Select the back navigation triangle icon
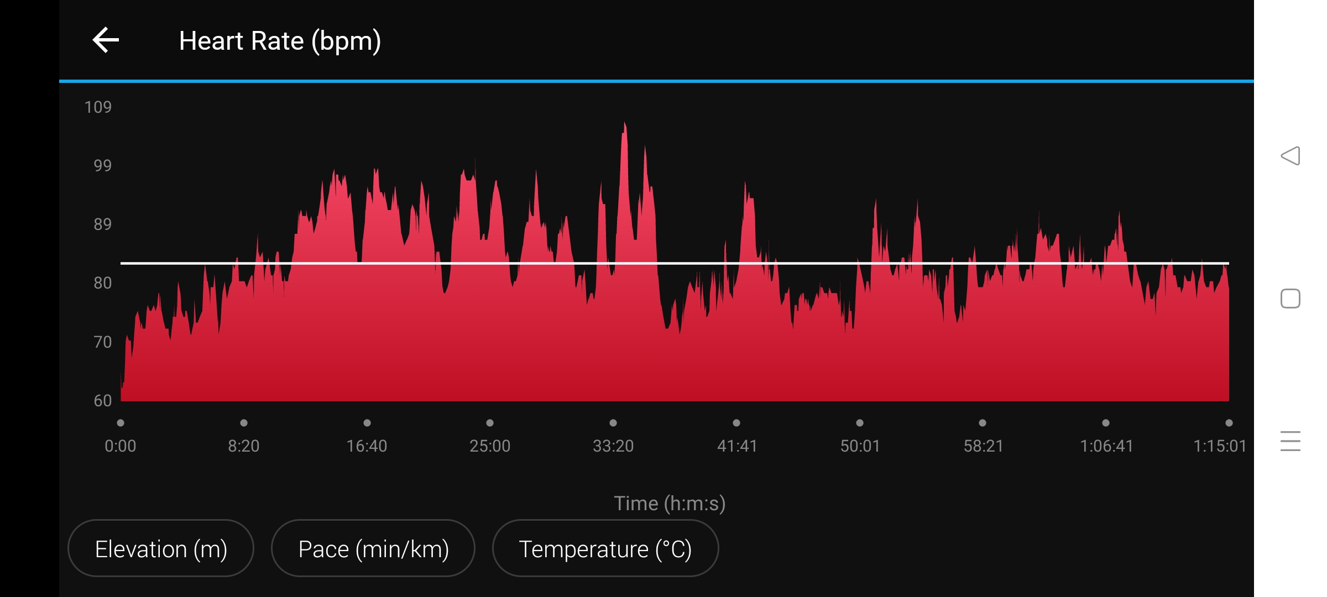 pyautogui.click(x=1292, y=156)
